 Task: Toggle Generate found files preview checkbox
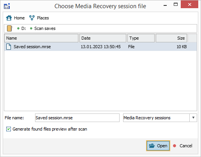point(9,129)
